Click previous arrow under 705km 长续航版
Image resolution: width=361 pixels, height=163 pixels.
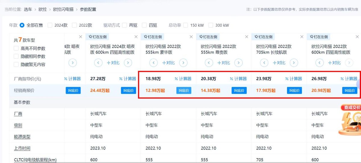click(x=264, y=63)
